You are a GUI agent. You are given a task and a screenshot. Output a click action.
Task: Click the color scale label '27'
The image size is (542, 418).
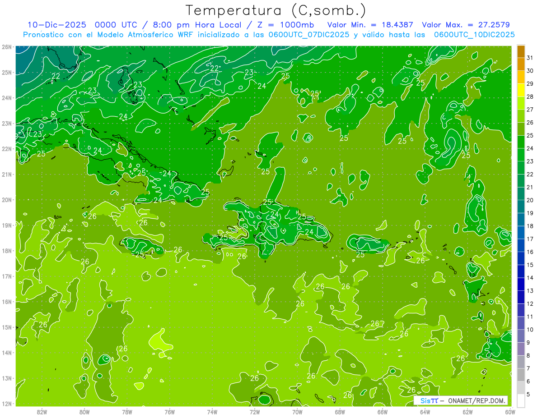pos(530,109)
